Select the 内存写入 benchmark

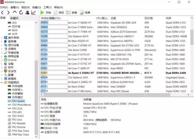coord(15,90)
